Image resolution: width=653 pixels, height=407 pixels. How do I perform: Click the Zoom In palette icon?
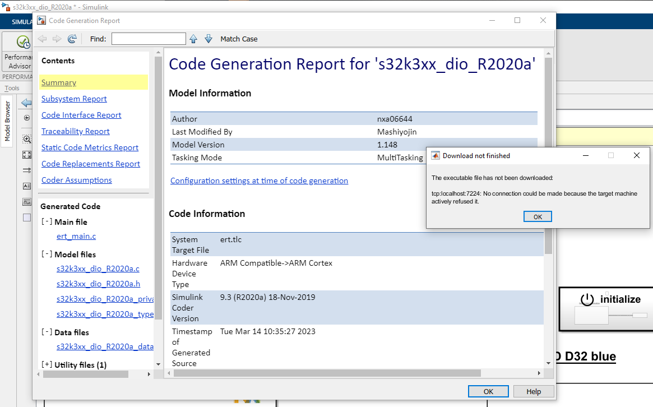coord(27,139)
